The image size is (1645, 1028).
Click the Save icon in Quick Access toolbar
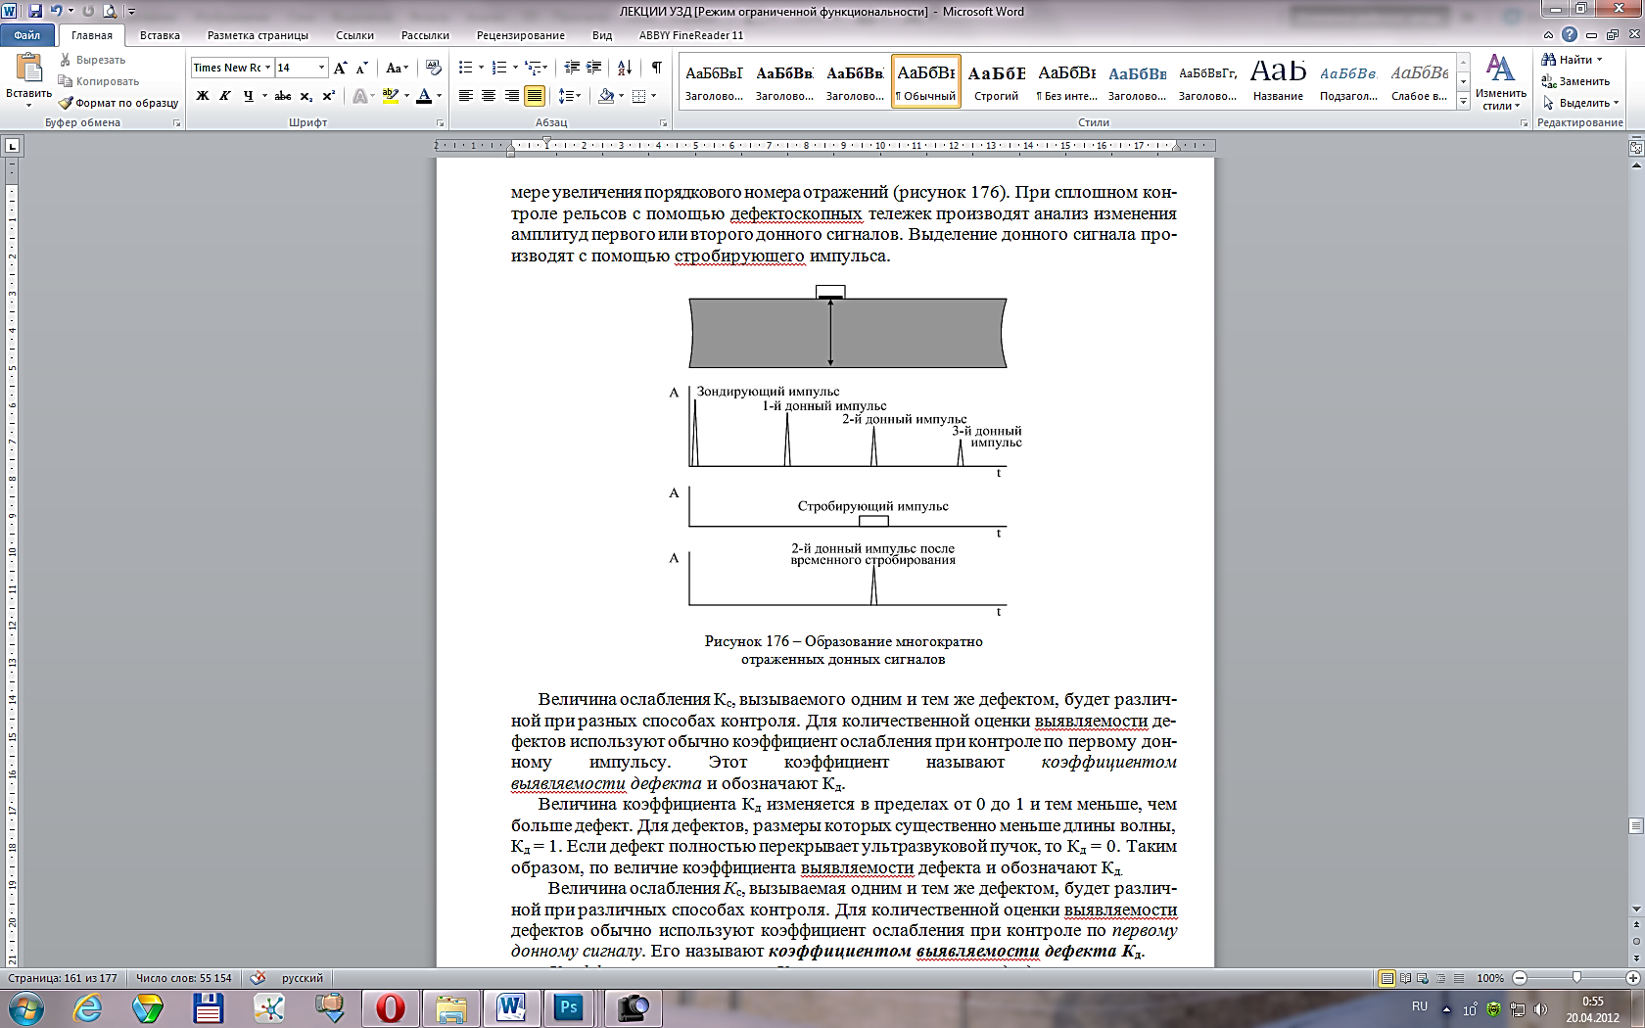[x=35, y=11]
